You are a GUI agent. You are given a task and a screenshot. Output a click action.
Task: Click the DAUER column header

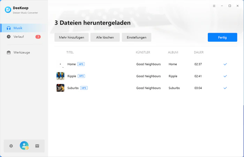pos(199,52)
